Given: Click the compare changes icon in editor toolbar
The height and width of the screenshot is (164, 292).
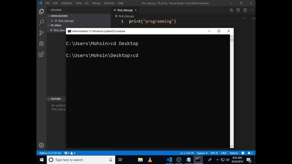Looking at the screenshot, I should coord(231,10).
